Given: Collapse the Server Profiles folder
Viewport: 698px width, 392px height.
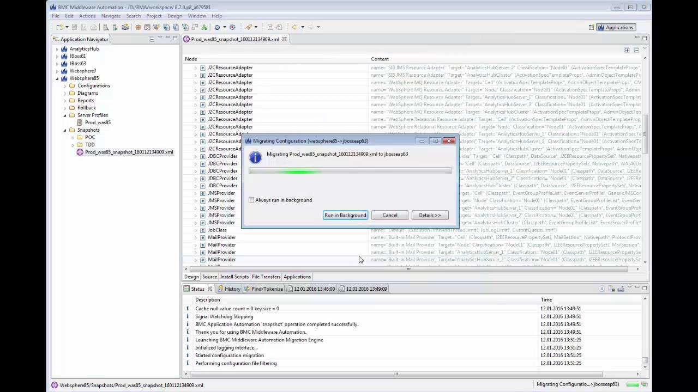Looking at the screenshot, I should point(64,115).
